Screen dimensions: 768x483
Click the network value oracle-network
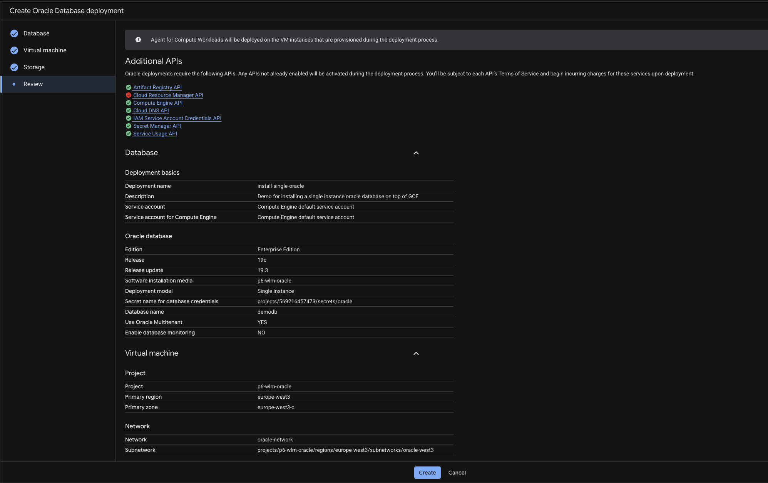pos(275,440)
